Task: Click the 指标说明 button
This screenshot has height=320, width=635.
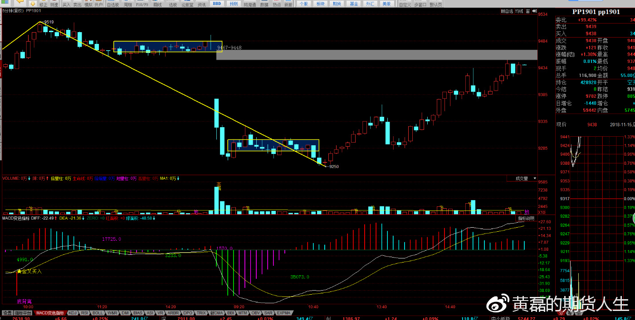Action: point(526,219)
